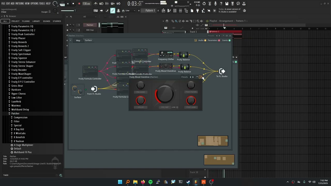
Task: Click the PLUGINS browser filter button
Action: tap(26, 21)
